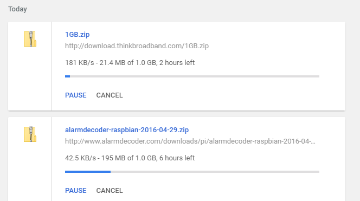Click the '2 hours left' remaining time text
Screen dimensions: 360x201
[177, 63]
